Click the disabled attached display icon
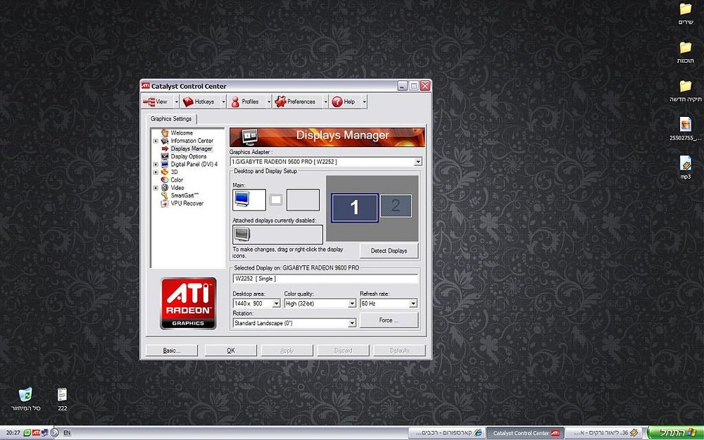Viewport: 704px width, 440px height. pos(242,234)
